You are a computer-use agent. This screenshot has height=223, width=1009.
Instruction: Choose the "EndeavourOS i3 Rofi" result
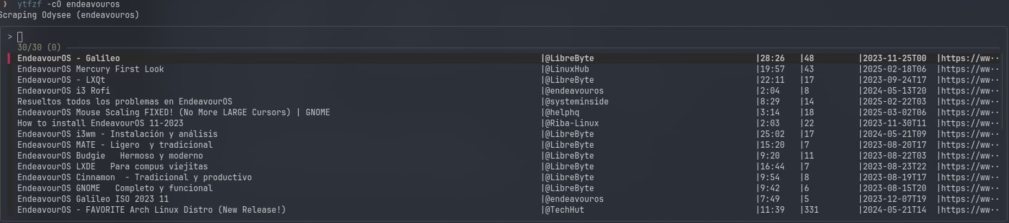[x=64, y=91]
